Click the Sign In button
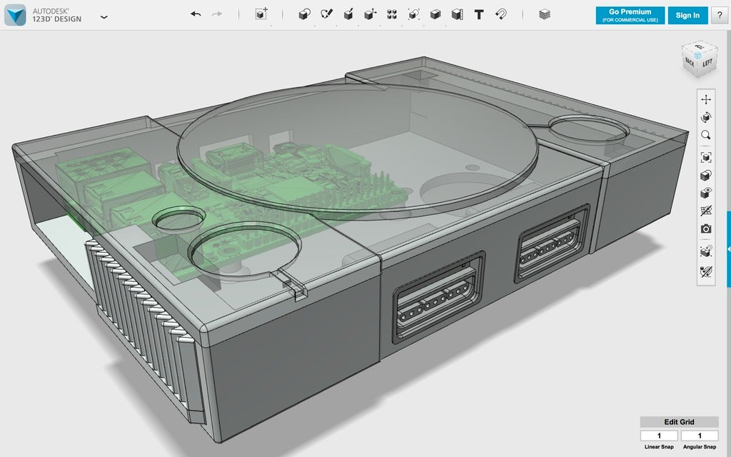This screenshot has height=457, width=731. click(687, 16)
